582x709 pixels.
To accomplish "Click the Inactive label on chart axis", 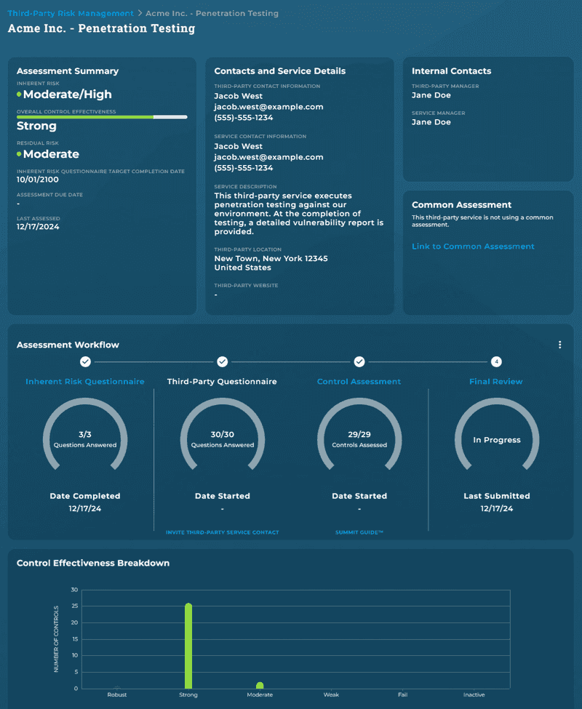I will 474,694.
